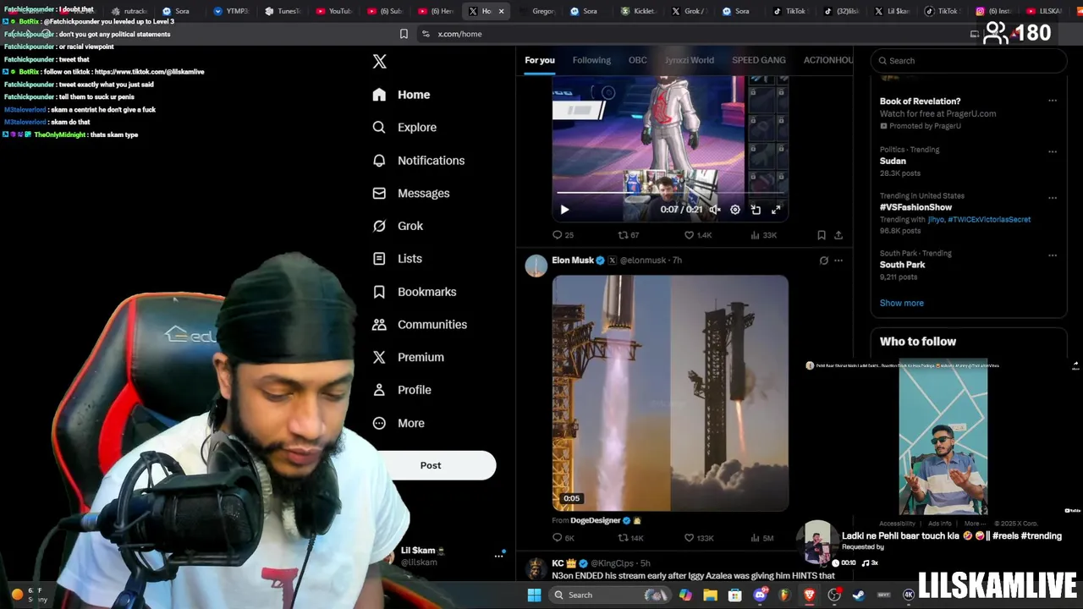Open more options for Sudan trend
This screenshot has width=1083, height=609.
(1053, 152)
